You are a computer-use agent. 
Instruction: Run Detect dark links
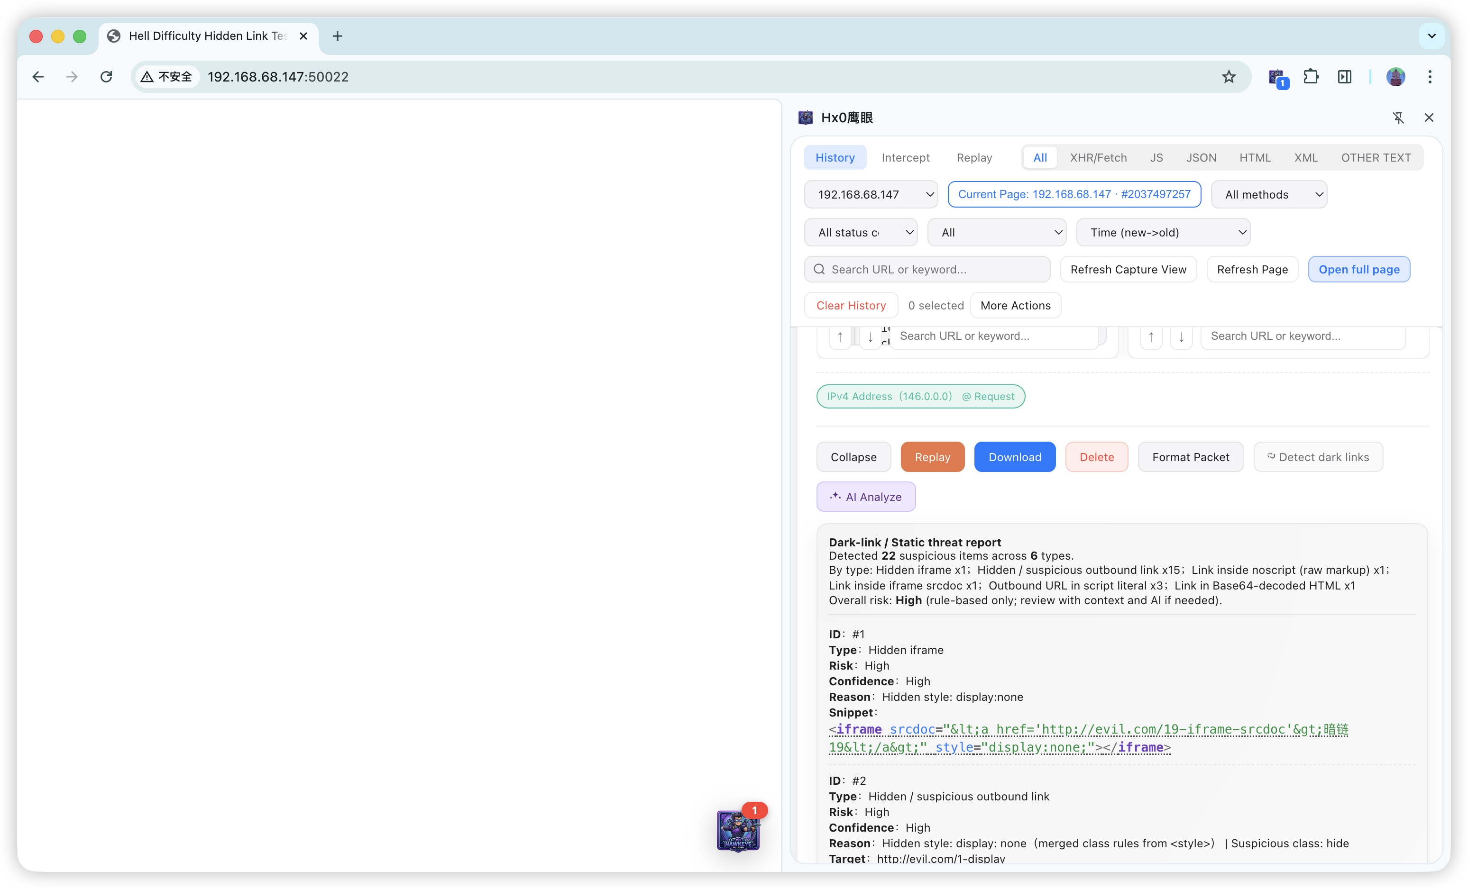click(1318, 457)
